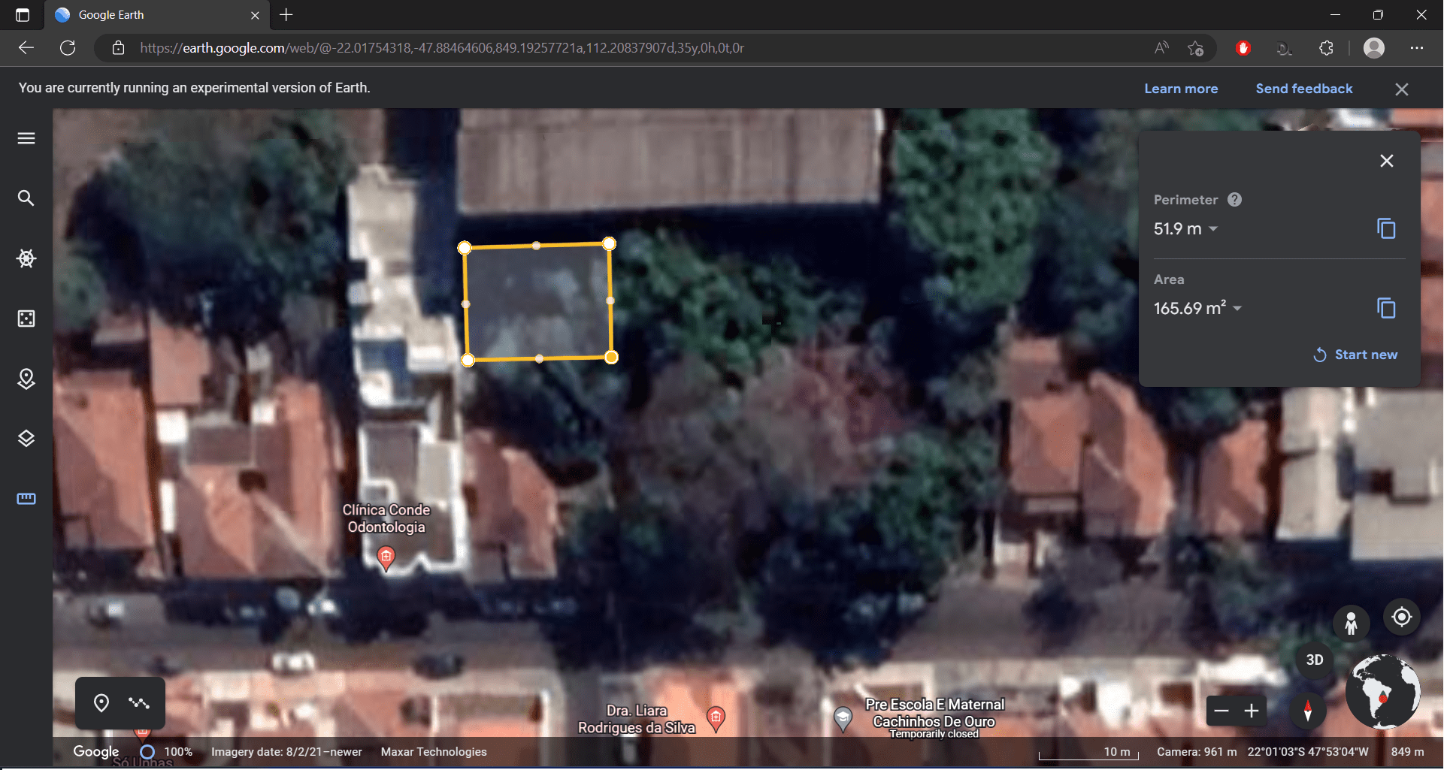
Task: Click the browser address bar URL
Action: (x=442, y=48)
